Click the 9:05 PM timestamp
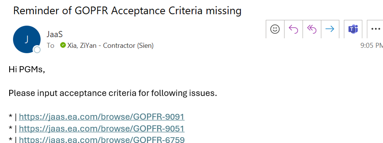 point(371,45)
